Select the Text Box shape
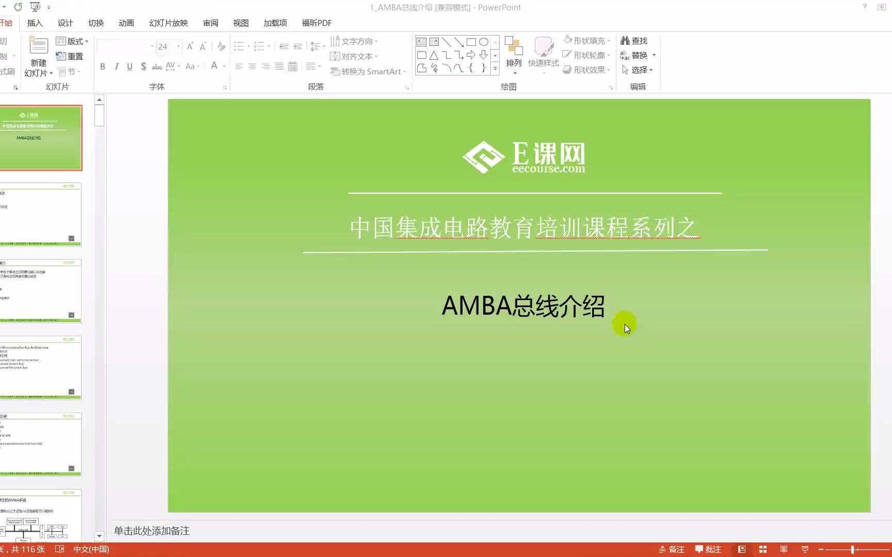Screen dimensions: 892x557 pos(422,42)
